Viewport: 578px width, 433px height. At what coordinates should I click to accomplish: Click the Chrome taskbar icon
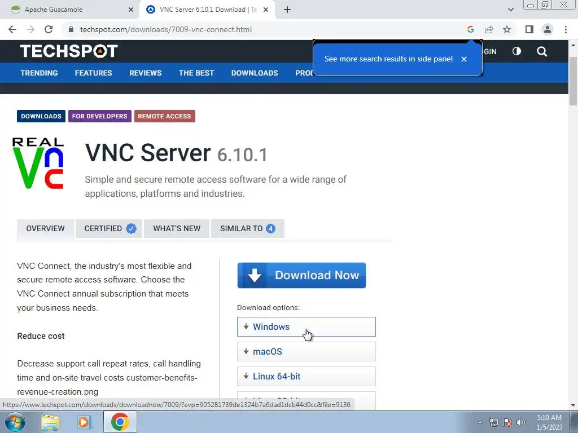[120, 422]
